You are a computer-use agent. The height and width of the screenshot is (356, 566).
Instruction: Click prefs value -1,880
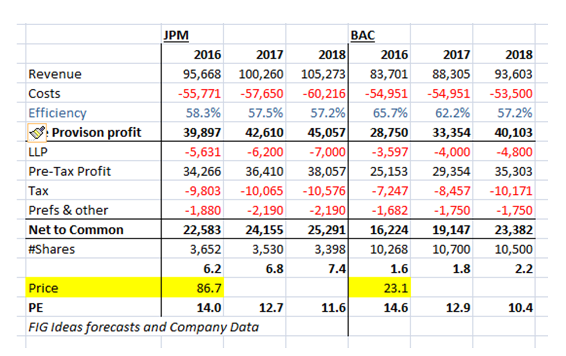(203, 210)
